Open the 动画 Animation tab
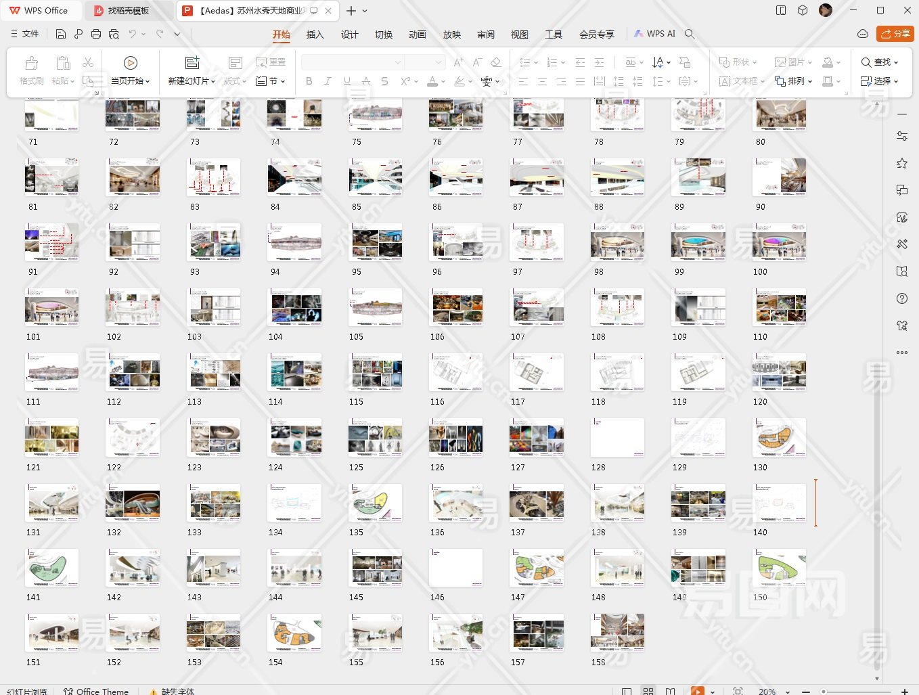Image resolution: width=919 pixels, height=695 pixels. coord(418,35)
